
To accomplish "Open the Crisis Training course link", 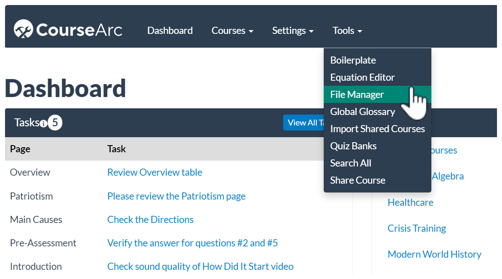I will 417,228.
